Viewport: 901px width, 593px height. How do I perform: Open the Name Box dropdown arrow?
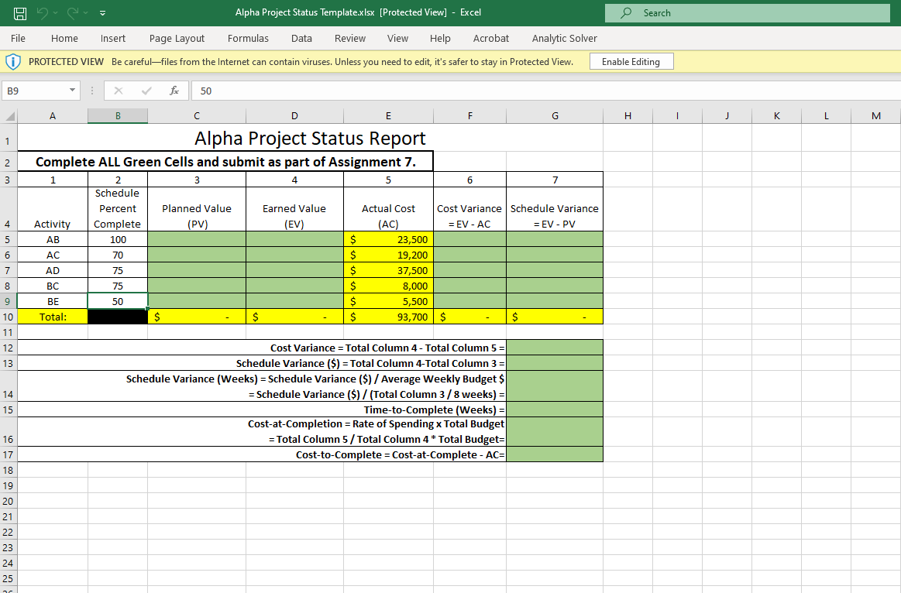click(x=74, y=91)
